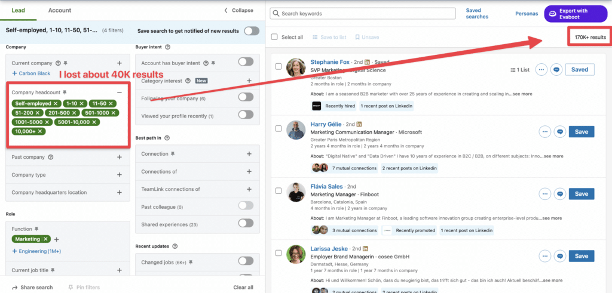Open Harry Gélie profile photo
612x293 pixels.
click(x=296, y=129)
